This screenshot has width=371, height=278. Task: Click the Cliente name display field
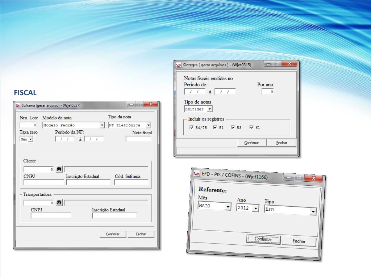(x=106, y=169)
